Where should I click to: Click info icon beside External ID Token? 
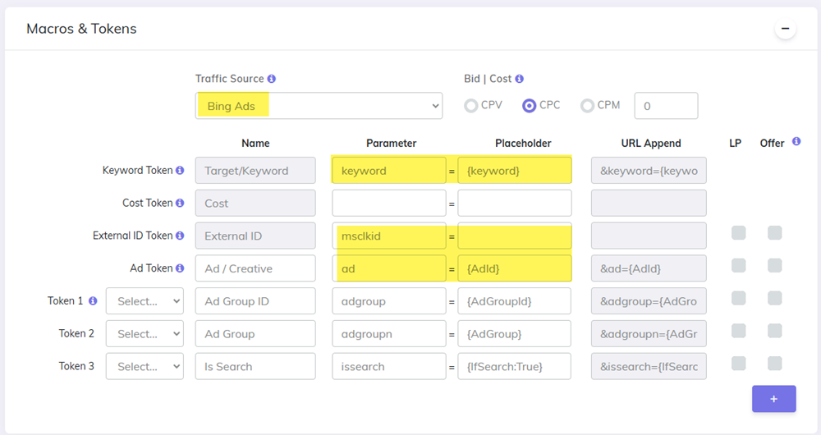coord(180,236)
